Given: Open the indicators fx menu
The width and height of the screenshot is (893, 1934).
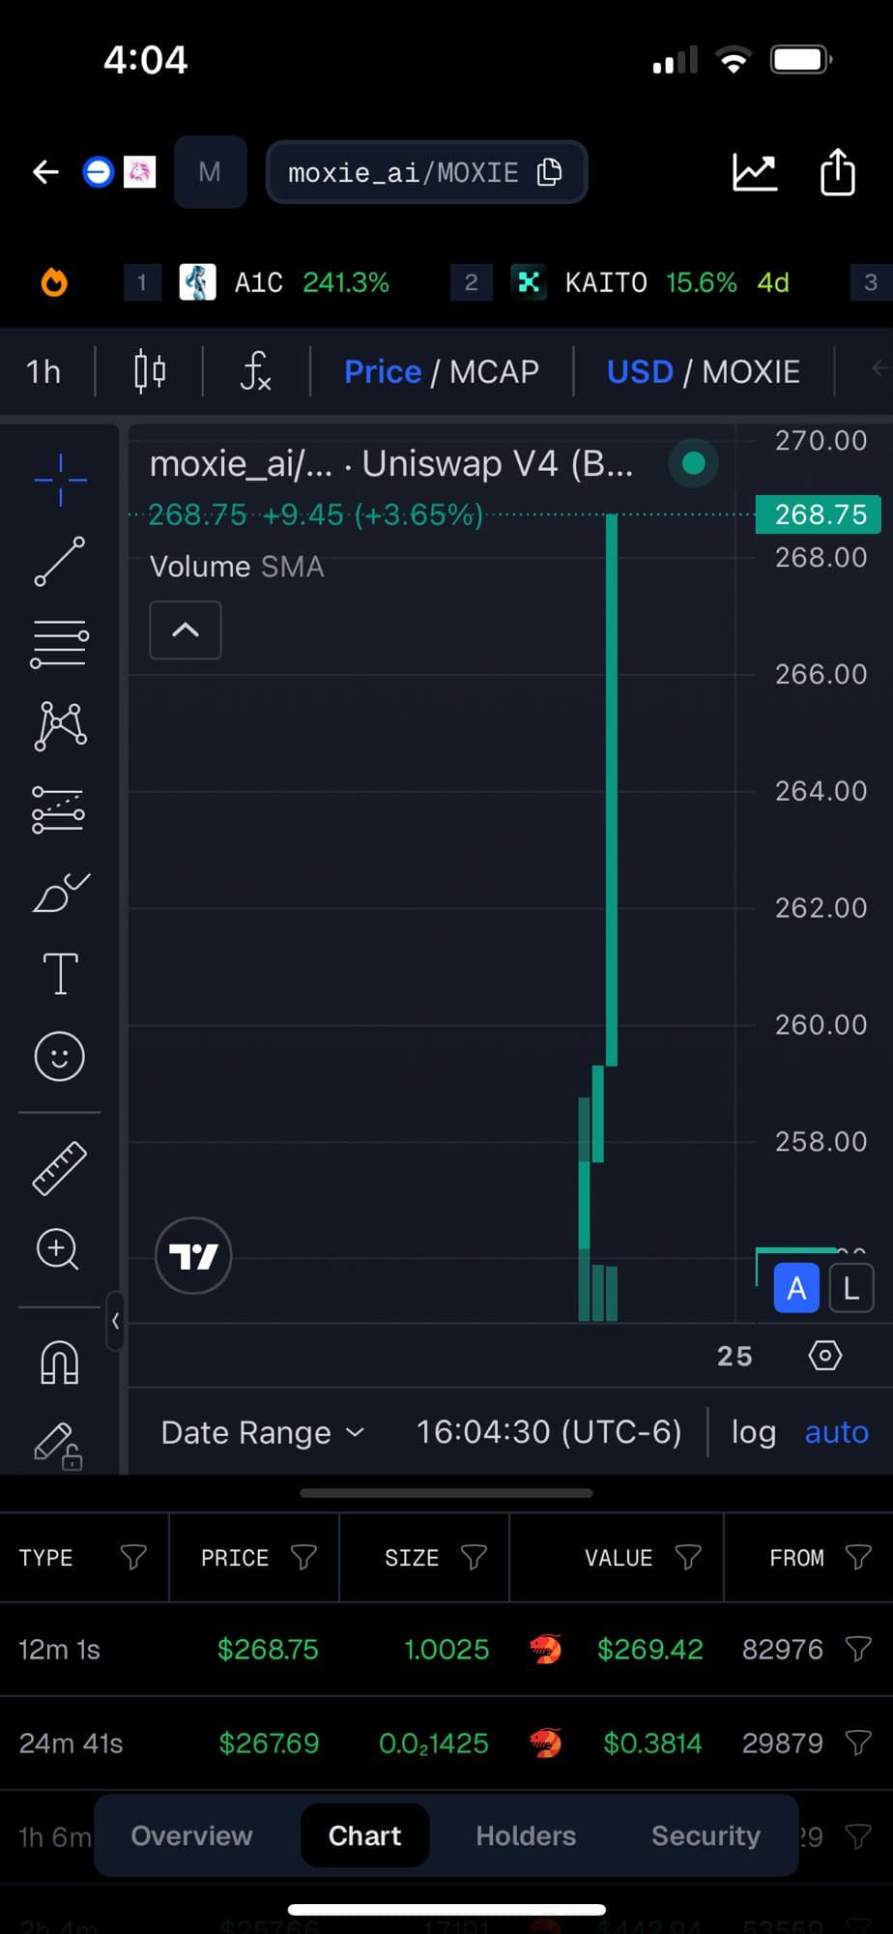Looking at the screenshot, I should pyautogui.click(x=255, y=371).
